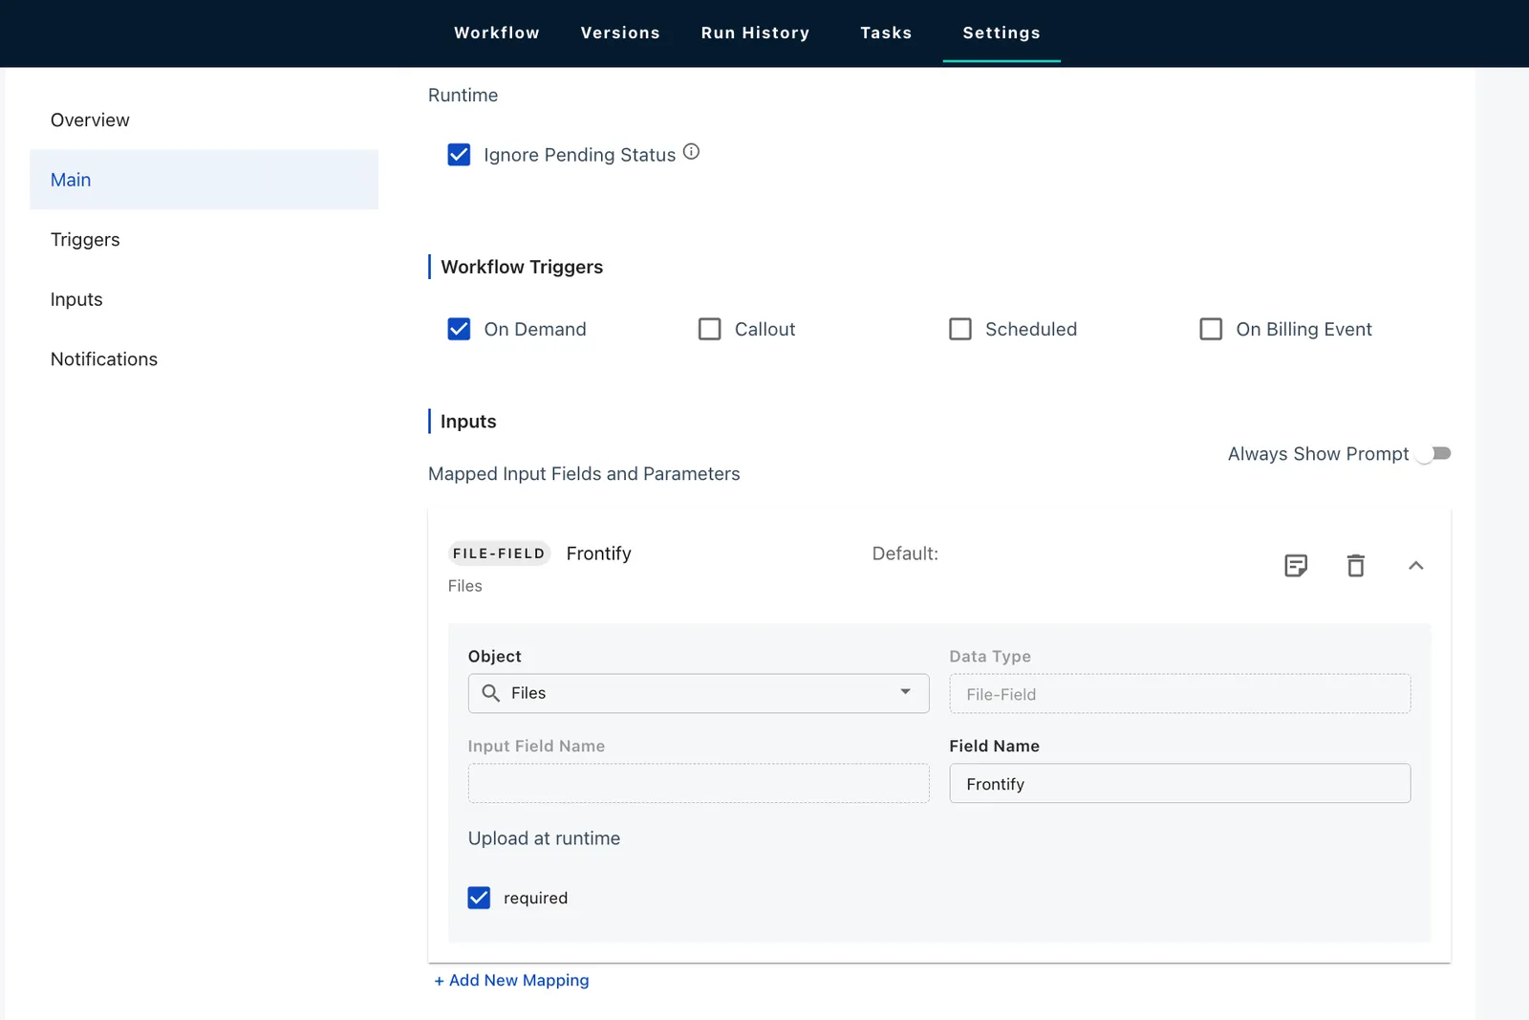Open the Tasks tab
Screen dimensions: 1529x1020
(x=886, y=33)
